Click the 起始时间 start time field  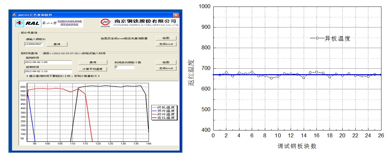pos(48,62)
